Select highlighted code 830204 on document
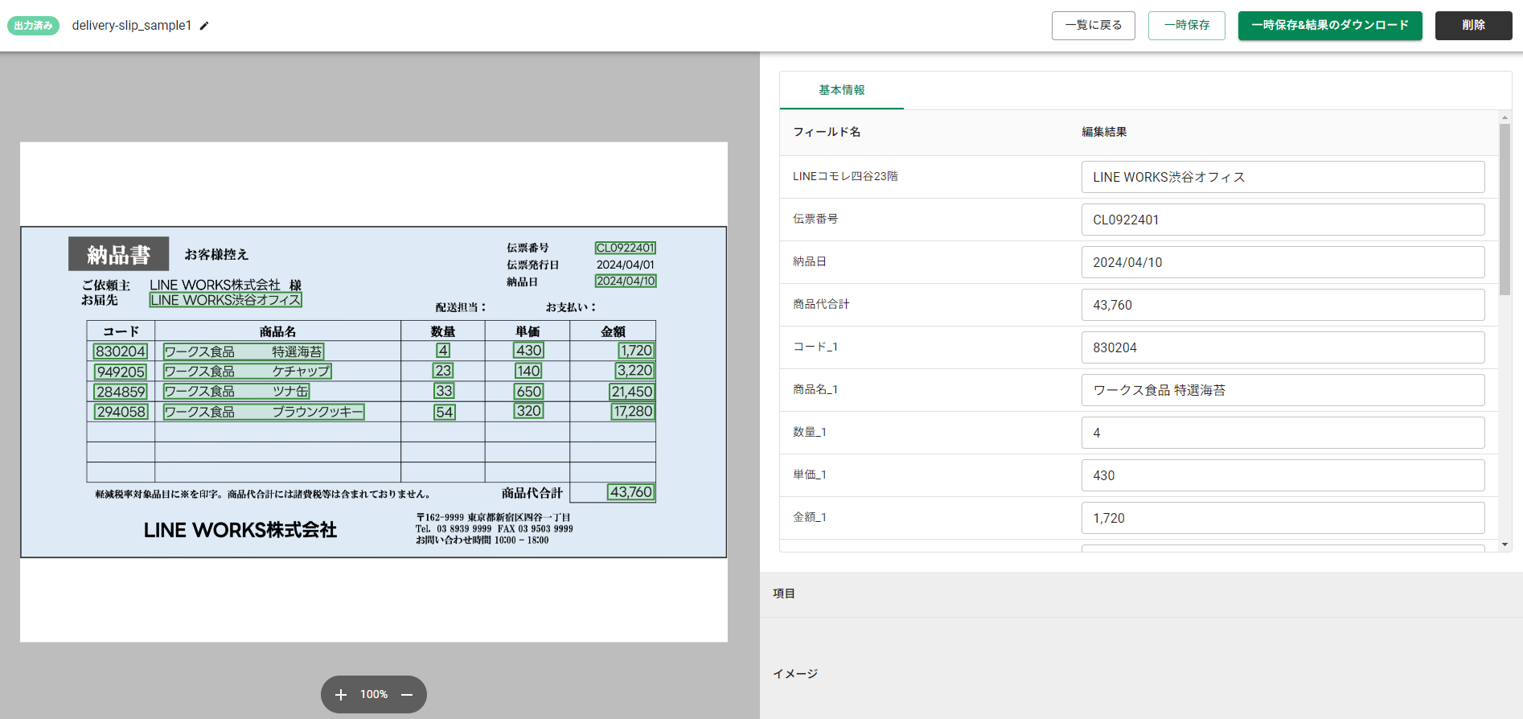The width and height of the screenshot is (1523, 719). click(x=121, y=351)
